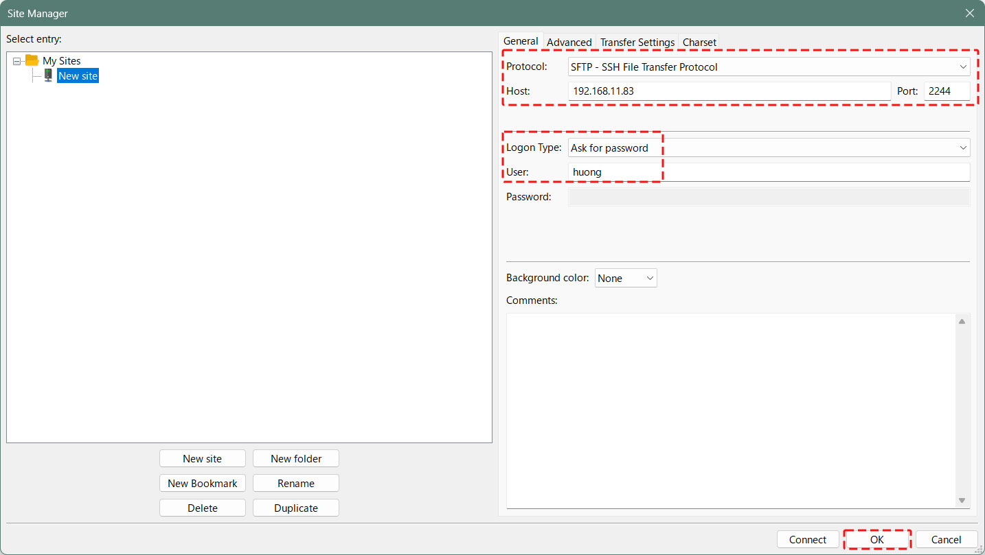Click the Host input field
Screen dimensions: 985x555
click(x=729, y=91)
